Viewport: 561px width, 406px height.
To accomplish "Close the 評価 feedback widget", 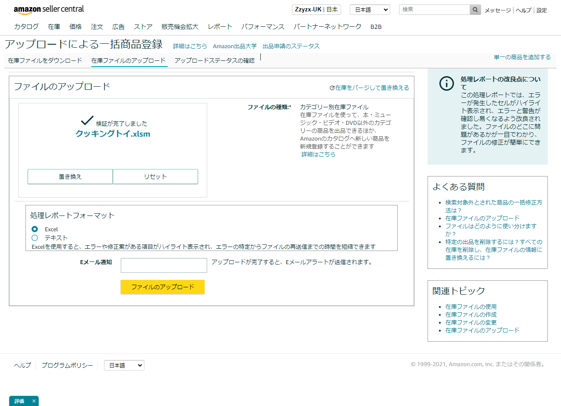I will click(x=34, y=401).
